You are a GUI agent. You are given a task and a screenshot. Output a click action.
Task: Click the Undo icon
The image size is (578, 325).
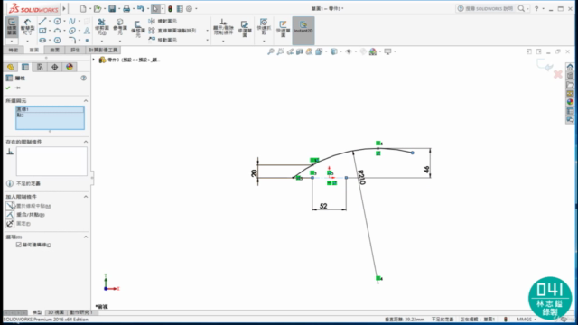141,8
